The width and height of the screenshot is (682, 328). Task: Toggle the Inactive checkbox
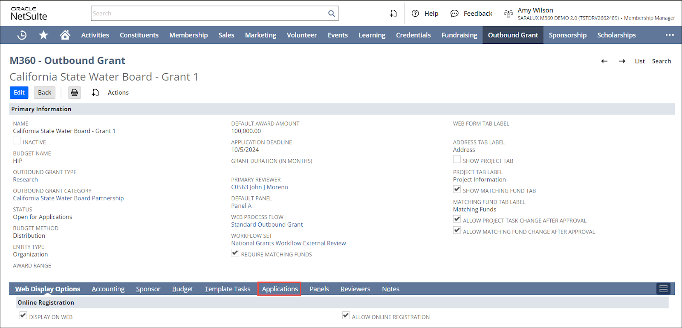[17, 141]
